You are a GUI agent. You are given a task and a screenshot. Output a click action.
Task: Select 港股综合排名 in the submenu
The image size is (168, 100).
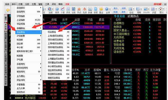[x=57, y=78]
